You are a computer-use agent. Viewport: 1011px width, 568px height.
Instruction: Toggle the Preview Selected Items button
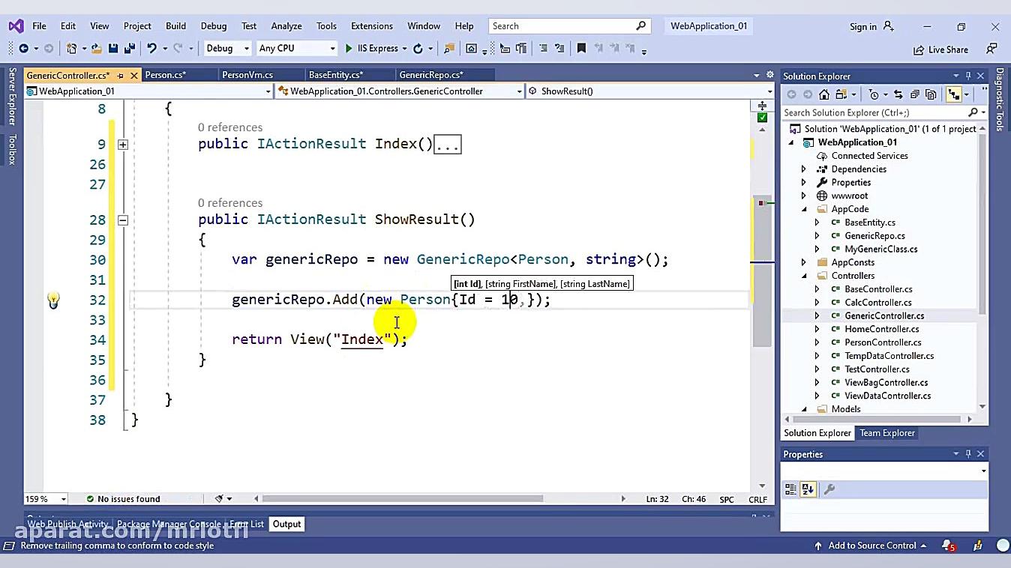[954, 94]
